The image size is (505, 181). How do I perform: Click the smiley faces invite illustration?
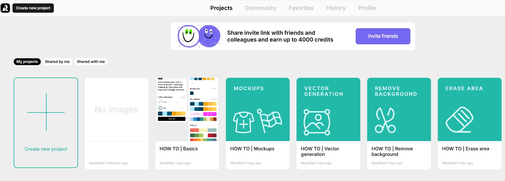[199, 36]
